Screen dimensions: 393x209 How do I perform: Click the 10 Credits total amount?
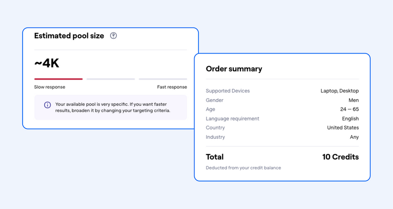click(340, 157)
